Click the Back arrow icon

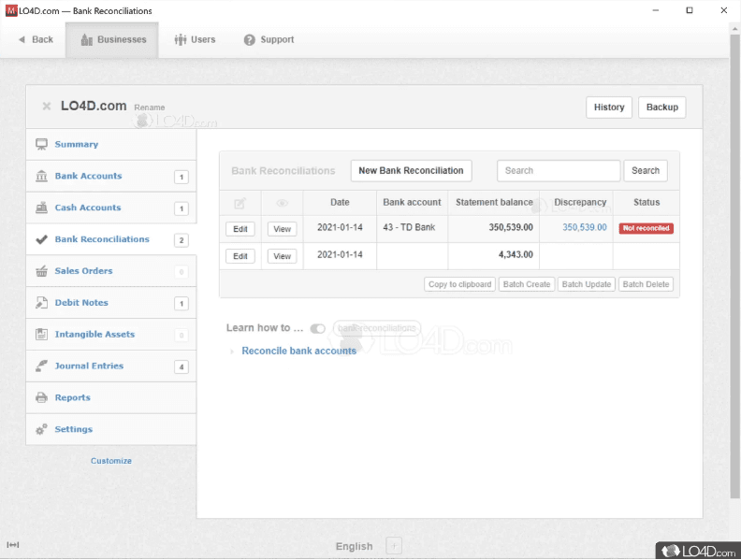(x=22, y=39)
